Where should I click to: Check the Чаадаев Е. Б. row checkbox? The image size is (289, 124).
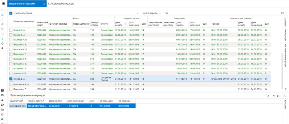pyautogui.click(x=11, y=44)
